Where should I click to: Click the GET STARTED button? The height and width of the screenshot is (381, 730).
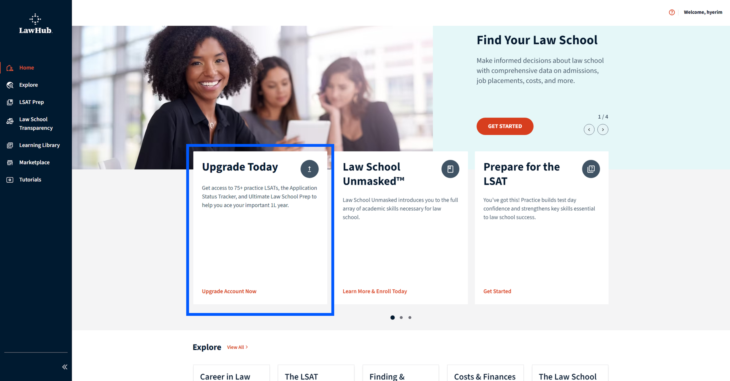(505, 126)
